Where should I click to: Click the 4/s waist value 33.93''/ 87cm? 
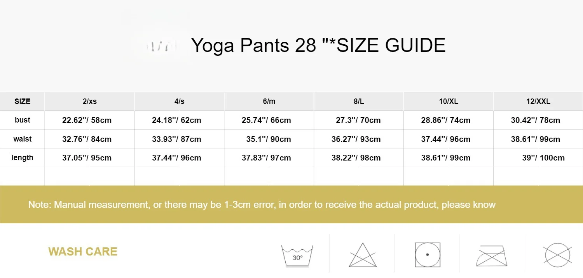pos(176,139)
